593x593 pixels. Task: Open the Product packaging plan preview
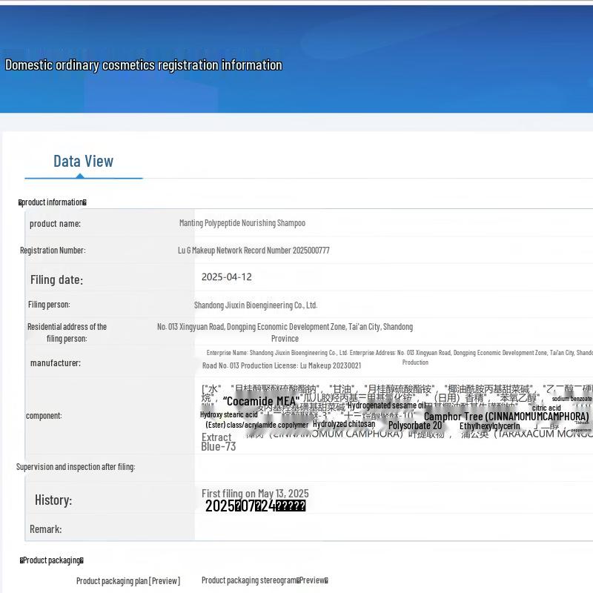coord(127,580)
